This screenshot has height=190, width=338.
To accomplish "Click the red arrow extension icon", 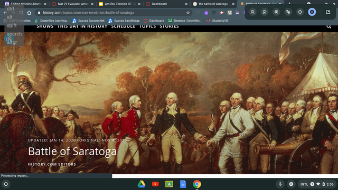I will click(x=221, y=13).
